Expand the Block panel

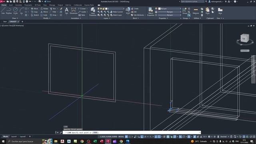pos(136,18)
